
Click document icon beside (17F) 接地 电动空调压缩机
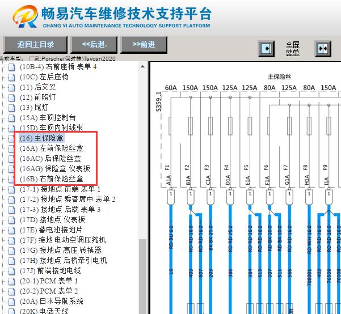(12, 241)
